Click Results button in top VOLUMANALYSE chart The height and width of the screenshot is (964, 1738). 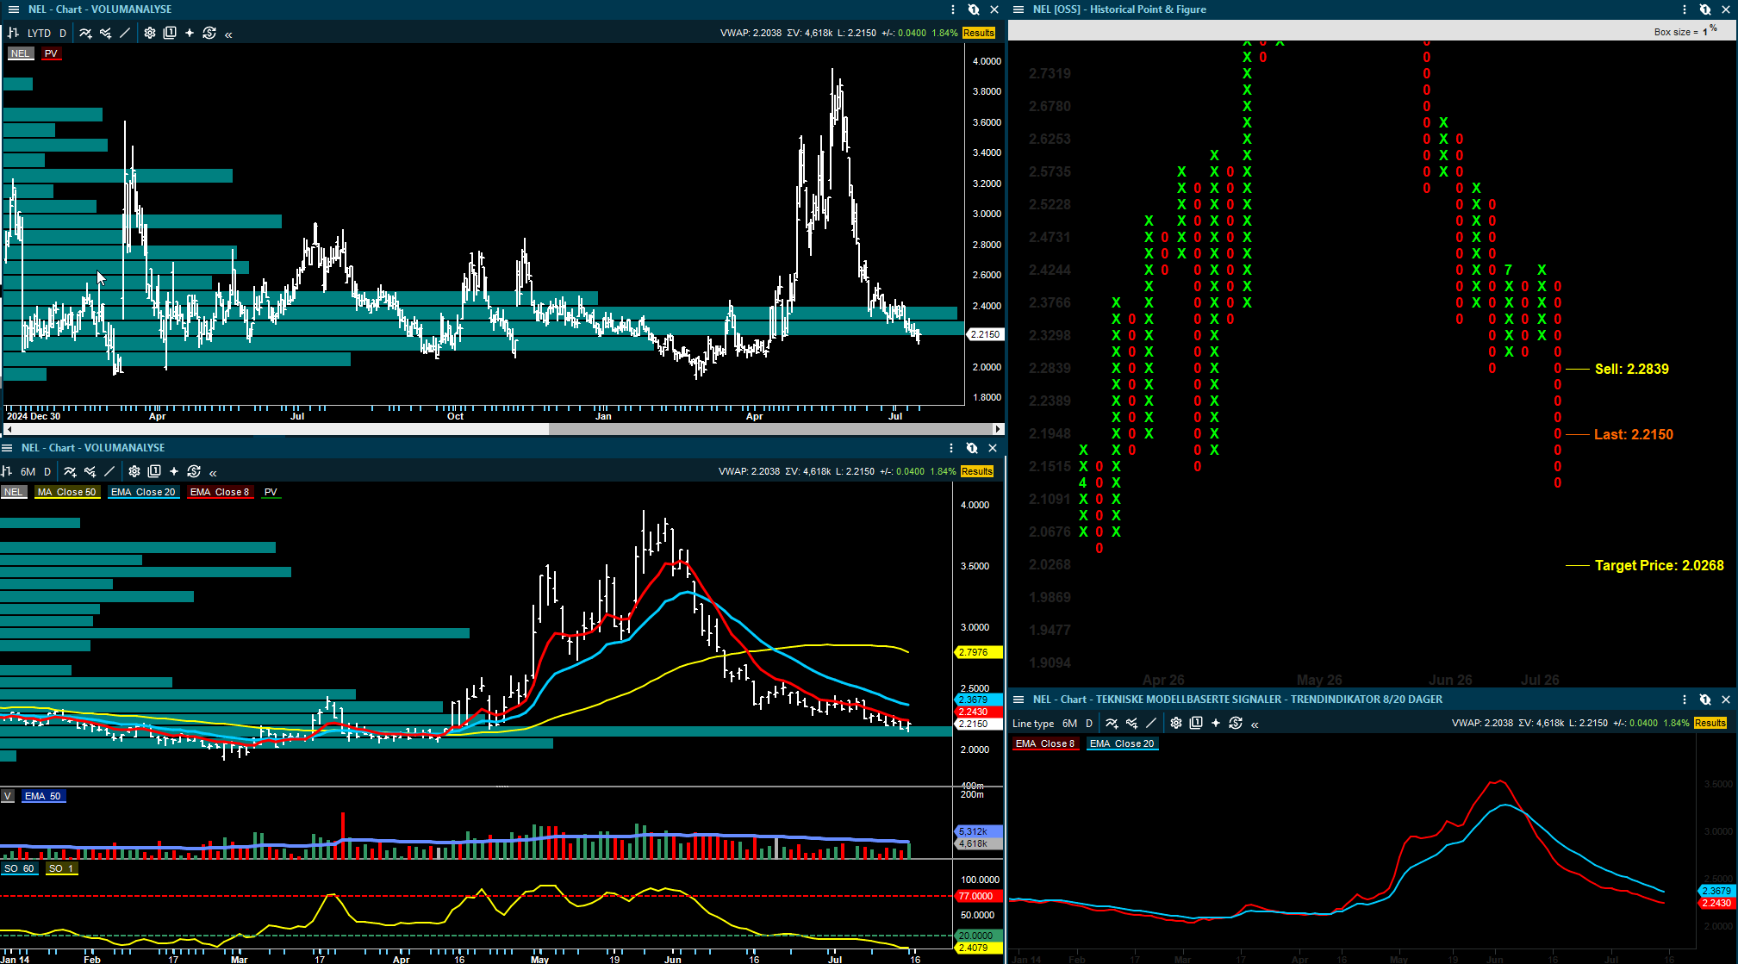(x=979, y=33)
